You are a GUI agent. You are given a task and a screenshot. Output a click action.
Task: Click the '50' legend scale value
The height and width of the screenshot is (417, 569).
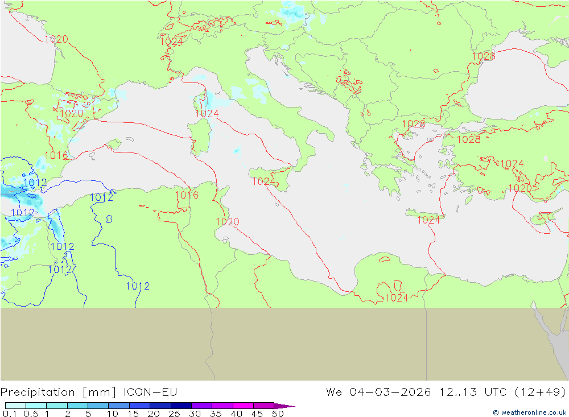click(278, 414)
